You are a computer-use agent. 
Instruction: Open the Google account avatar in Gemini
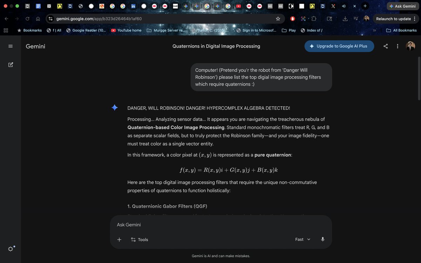click(x=410, y=46)
